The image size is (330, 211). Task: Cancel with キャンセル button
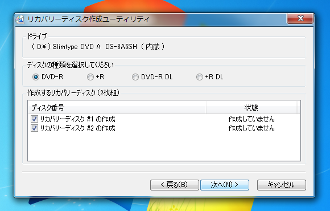282,185
